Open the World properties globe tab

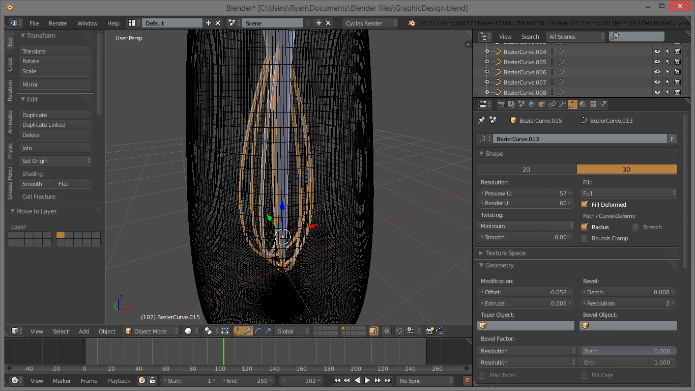532,104
